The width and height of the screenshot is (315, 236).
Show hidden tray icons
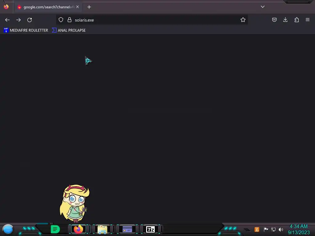pyautogui.click(x=247, y=230)
